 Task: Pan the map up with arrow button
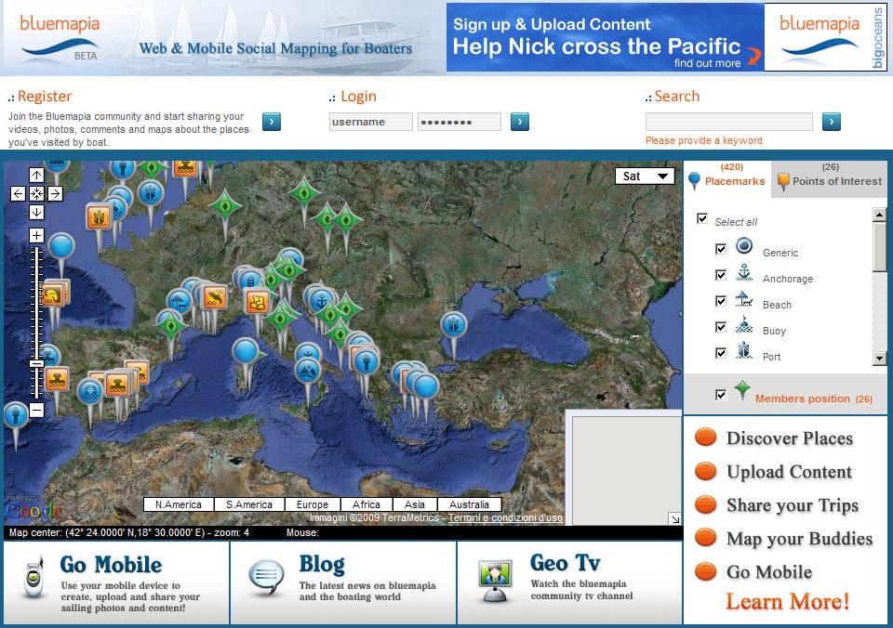pyautogui.click(x=36, y=176)
